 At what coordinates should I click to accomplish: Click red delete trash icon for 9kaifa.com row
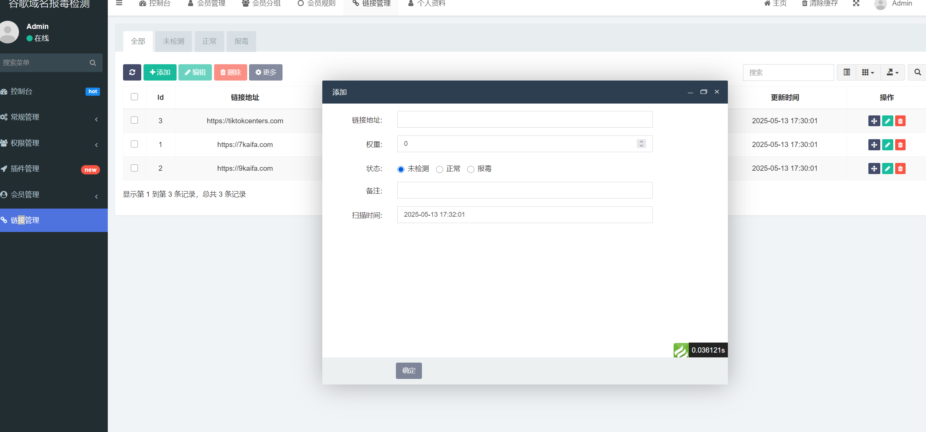pyautogui.click(x=900, y=168)
